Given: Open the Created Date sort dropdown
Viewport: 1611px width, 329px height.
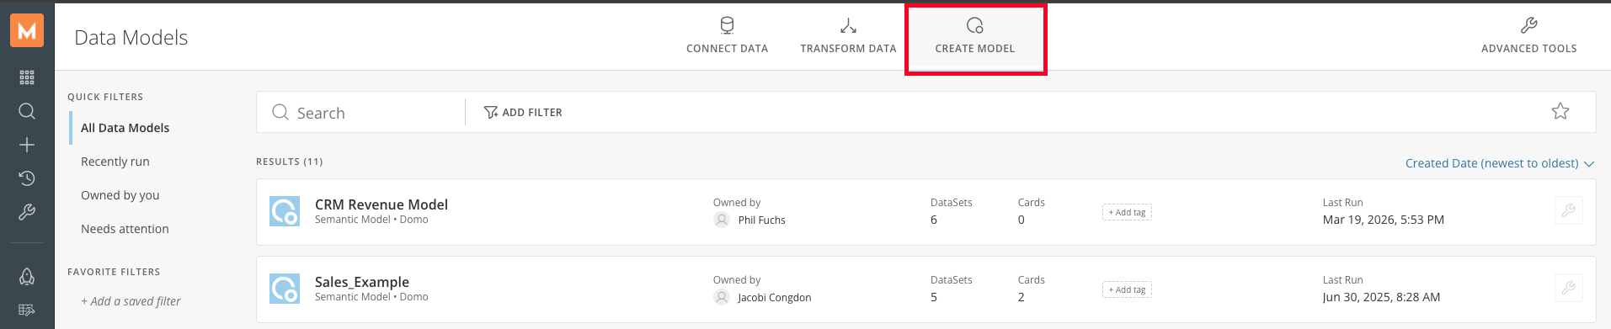Looking at the screenshot, I should click(1499, 163).
